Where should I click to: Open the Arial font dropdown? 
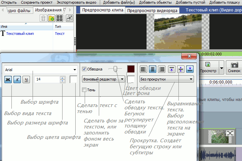click(x=74, y=70)
